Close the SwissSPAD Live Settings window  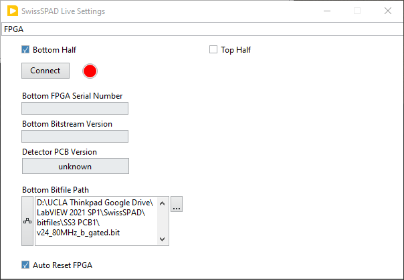pos(388,11)
